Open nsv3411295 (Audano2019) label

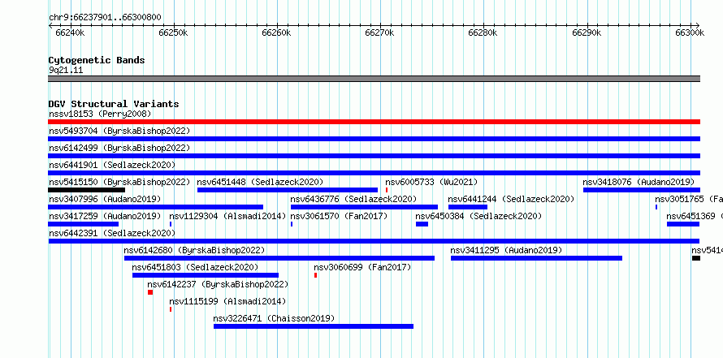tap(506, 250)
